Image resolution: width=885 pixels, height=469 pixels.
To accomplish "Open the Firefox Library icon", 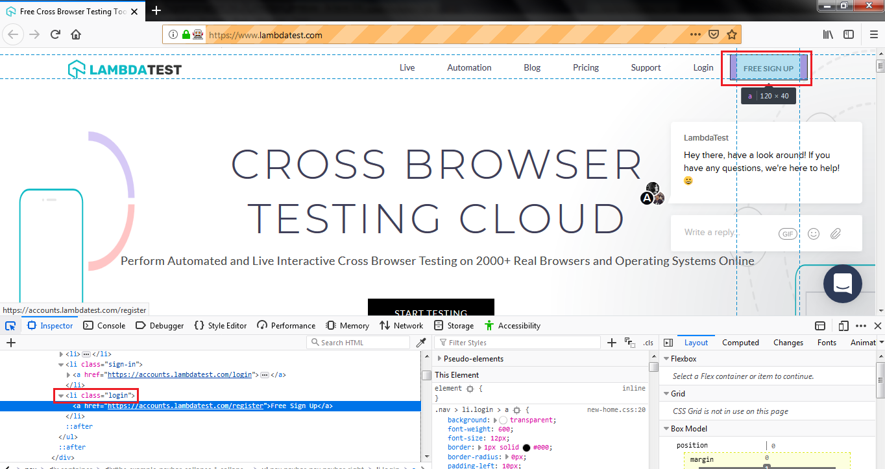I will click(828, 34).
